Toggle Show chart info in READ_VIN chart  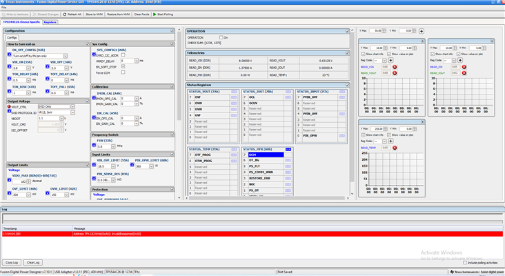click(x=363, y=54)
